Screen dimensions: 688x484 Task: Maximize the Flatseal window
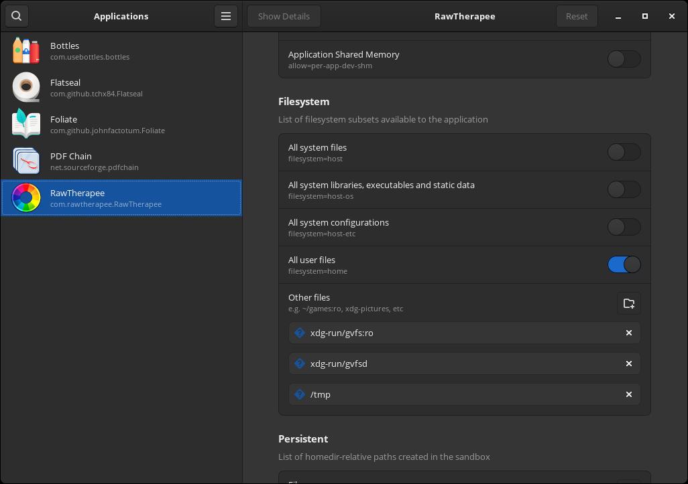pyautogui.click(x=645, y=16)
